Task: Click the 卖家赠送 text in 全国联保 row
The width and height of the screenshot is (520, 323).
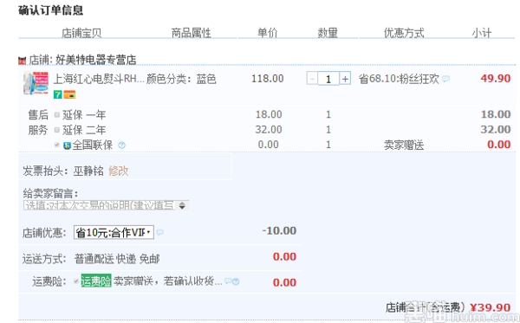Action: (404, 145)
